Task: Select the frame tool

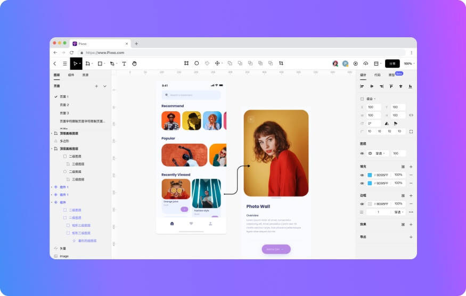Action: pos(88,63)
